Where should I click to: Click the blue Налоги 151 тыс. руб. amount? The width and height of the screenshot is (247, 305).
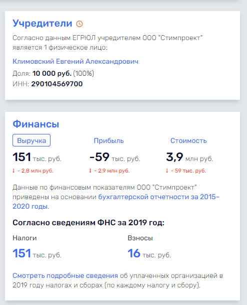point(37,253)
